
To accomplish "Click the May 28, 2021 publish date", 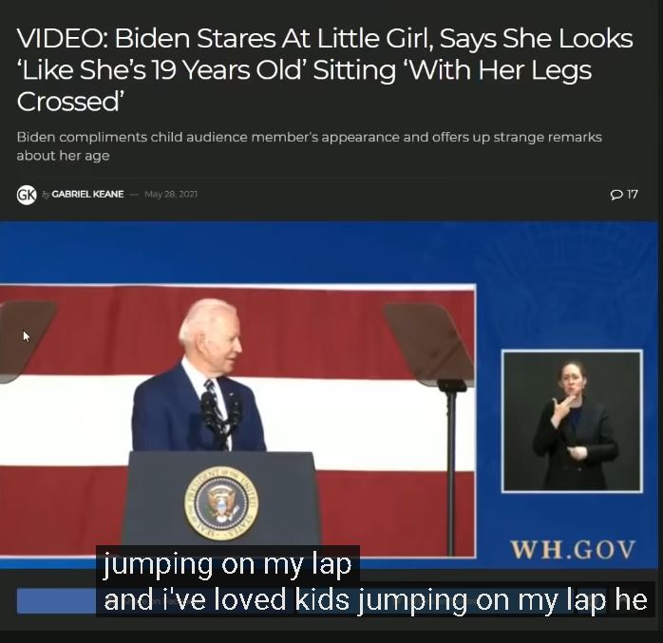I will 171,194.
